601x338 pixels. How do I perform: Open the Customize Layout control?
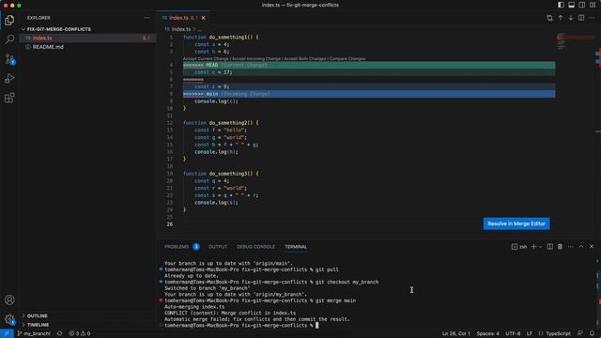pos(593,5)
